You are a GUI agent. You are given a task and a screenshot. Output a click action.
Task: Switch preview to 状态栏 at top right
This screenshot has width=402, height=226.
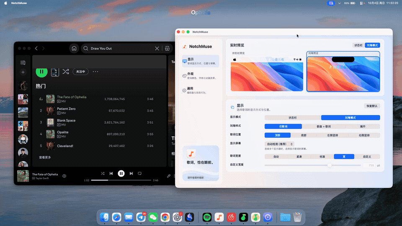[x=358, y=45]
